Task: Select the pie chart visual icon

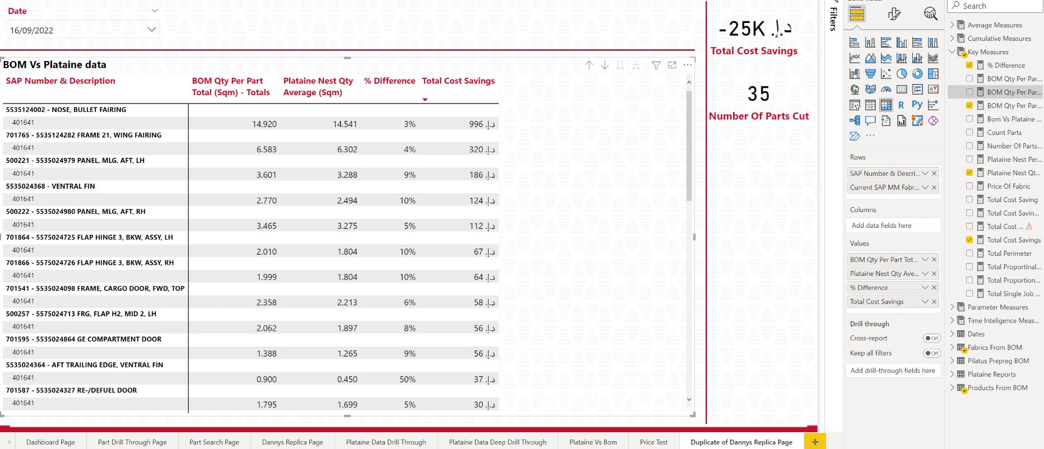Action: tap(901, 74)
